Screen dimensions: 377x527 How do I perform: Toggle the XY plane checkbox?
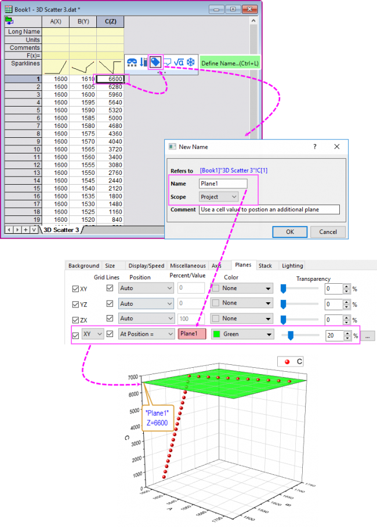point(75,288)
